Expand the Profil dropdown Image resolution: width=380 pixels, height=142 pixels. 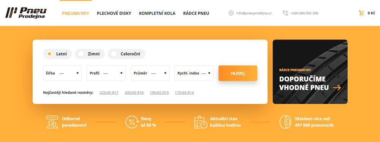pos(106,73)
